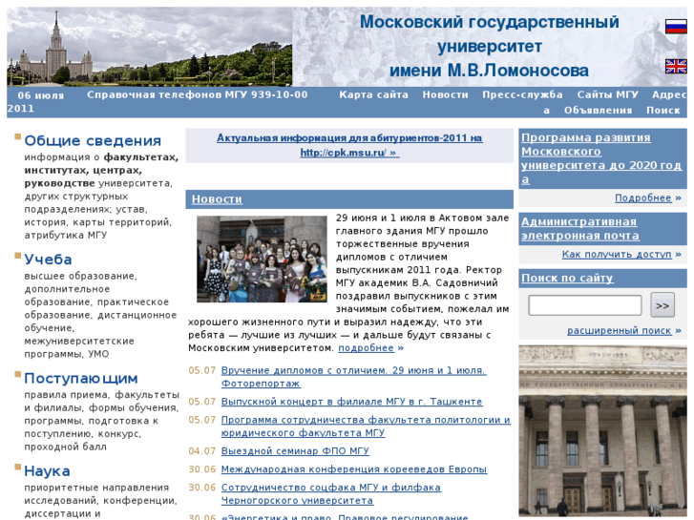Viewport: 694px width, 520px height.
Task: Click the MSU building columns photo
Action: (x=602, y=430)
